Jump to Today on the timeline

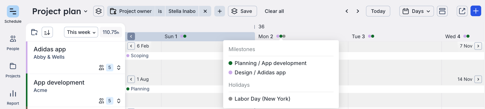tap(378, 11)
